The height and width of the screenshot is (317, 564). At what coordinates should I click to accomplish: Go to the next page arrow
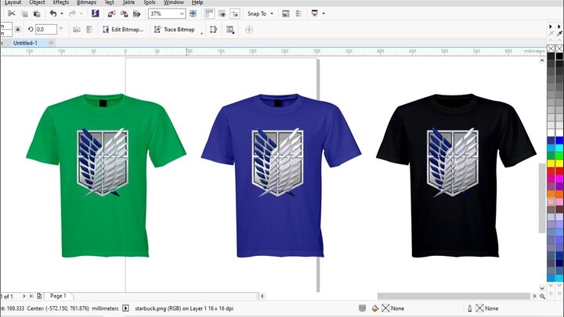24,296
